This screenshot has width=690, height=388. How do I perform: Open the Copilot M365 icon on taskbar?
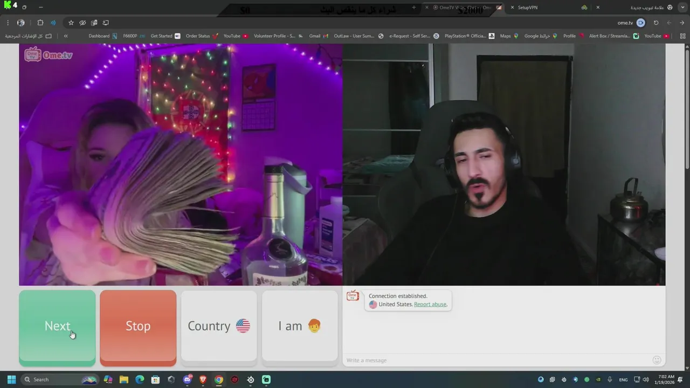click(108, 379)
